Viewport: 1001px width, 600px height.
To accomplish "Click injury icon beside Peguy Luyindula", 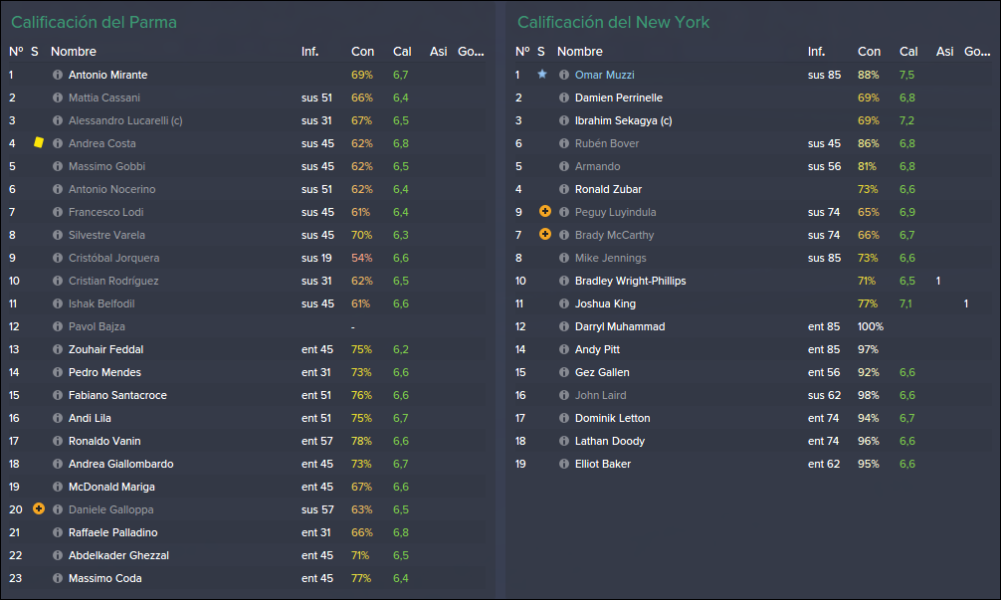I will point(545,211).
